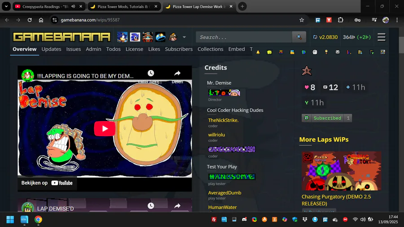Open HANDSOME play tester profile
The height and width of the screenshot is (227, 404).
[232, 177]
